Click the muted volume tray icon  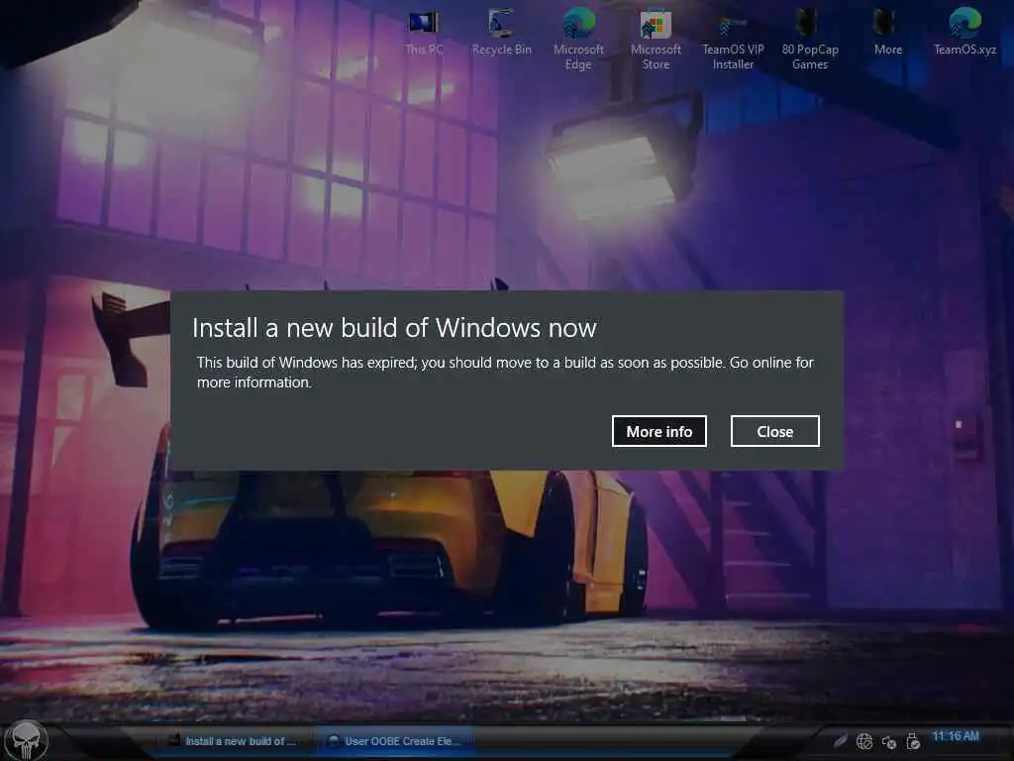[889, 742]
